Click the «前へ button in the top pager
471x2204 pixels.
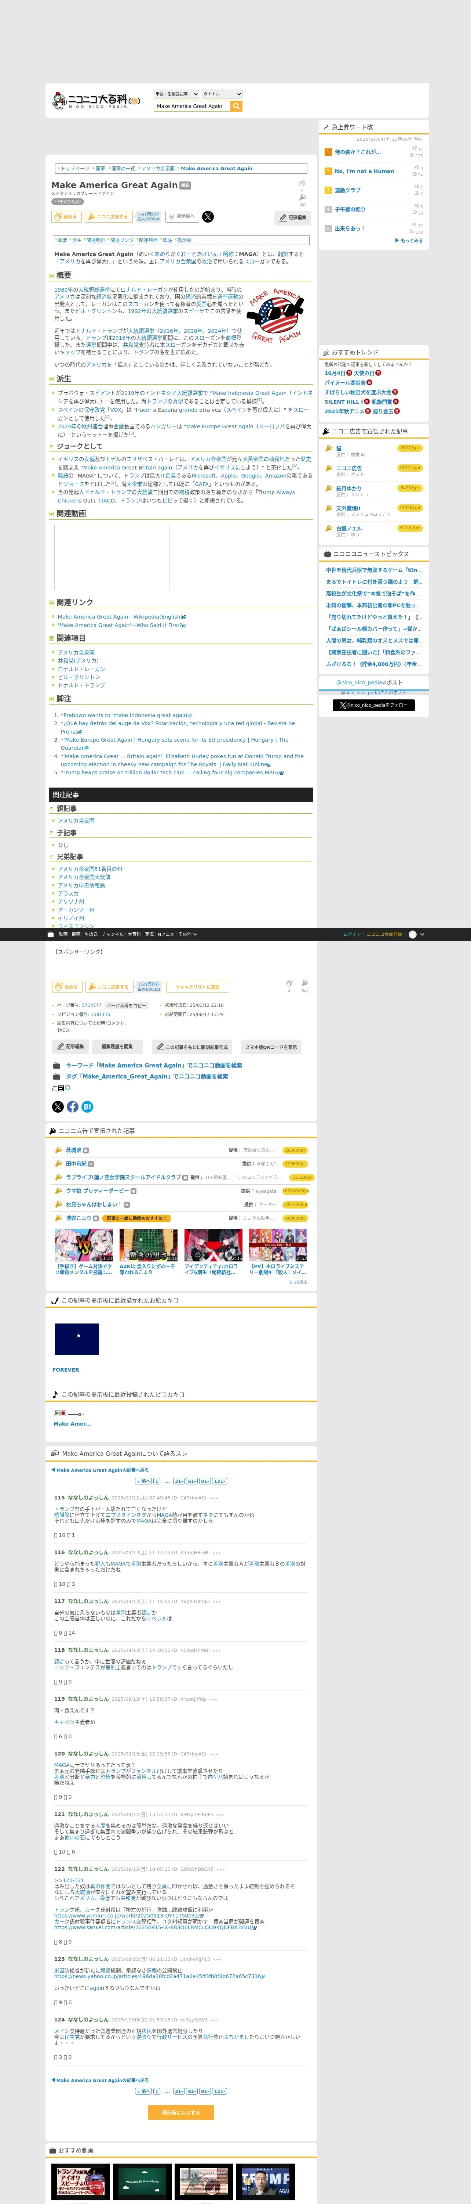[143, 1481]
